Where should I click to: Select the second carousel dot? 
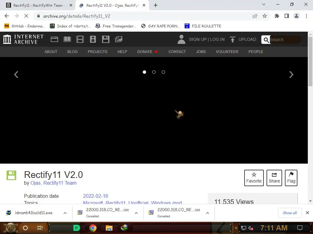[154, 72]
